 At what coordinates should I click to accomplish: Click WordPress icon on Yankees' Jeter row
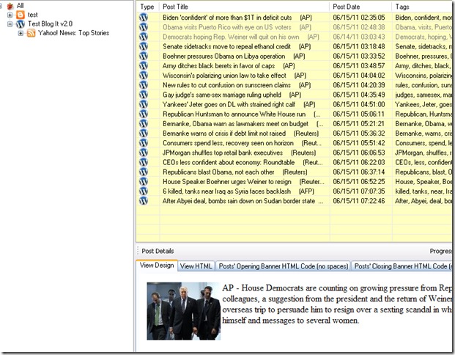point(144,104)
